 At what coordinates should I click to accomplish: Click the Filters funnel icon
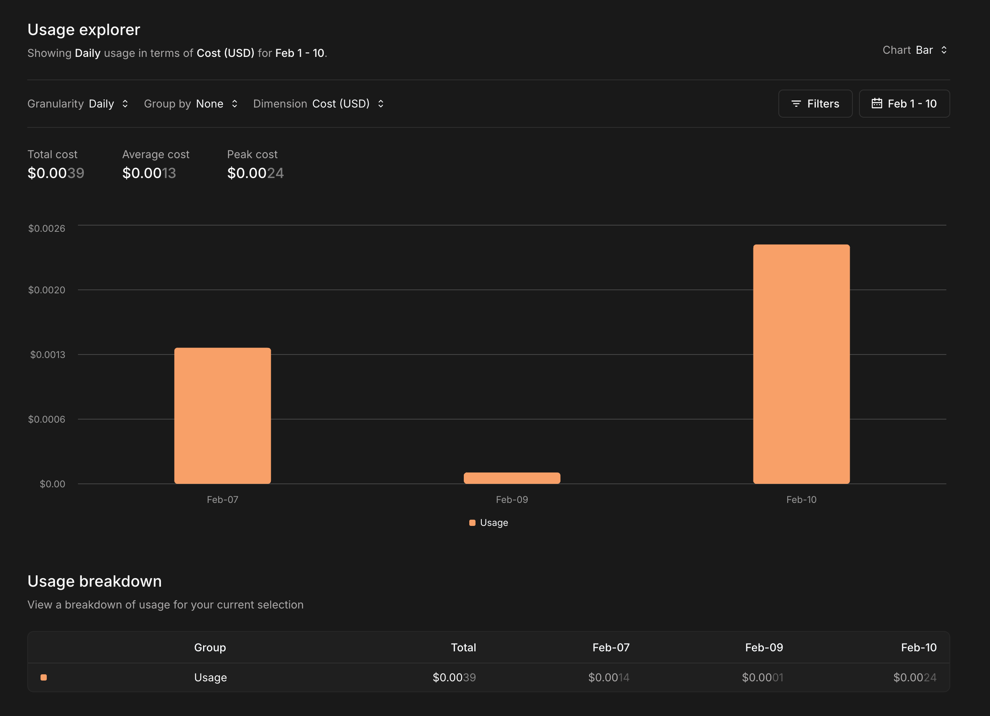tap(796, 104)
